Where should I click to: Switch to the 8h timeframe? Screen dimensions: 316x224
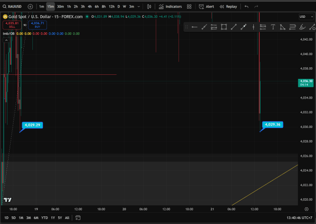point(104,7)
